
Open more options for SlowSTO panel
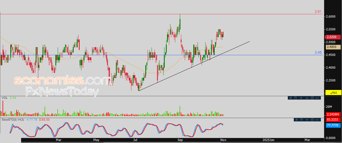click(317, 120)
